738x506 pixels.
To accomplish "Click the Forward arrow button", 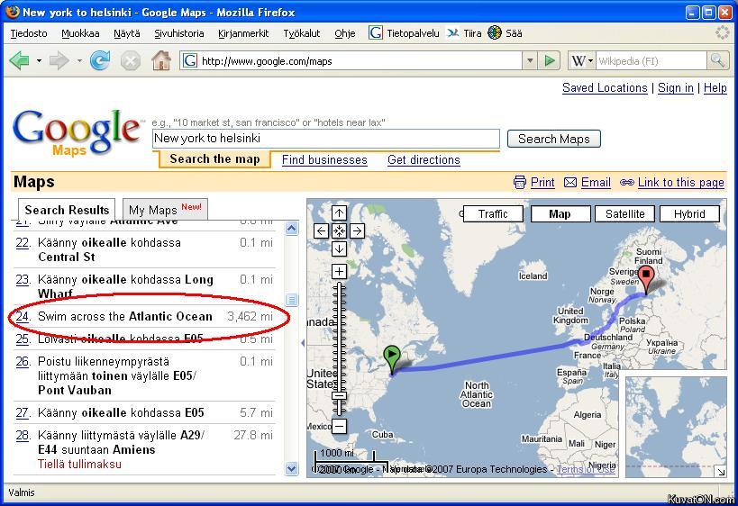I will click(59, 60).
